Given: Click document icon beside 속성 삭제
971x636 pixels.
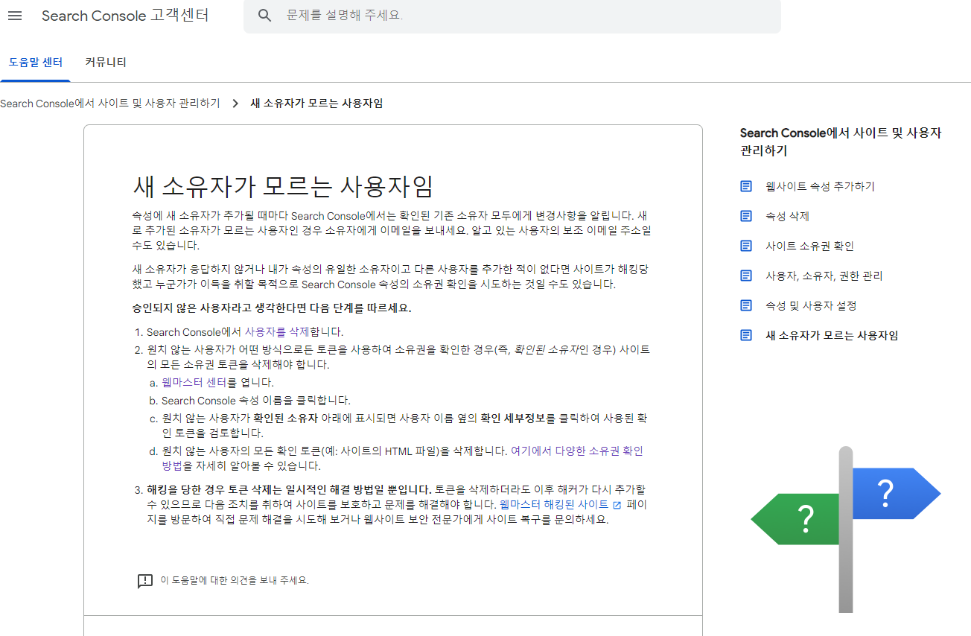Looking at the screenshot, I should (746, 216).
